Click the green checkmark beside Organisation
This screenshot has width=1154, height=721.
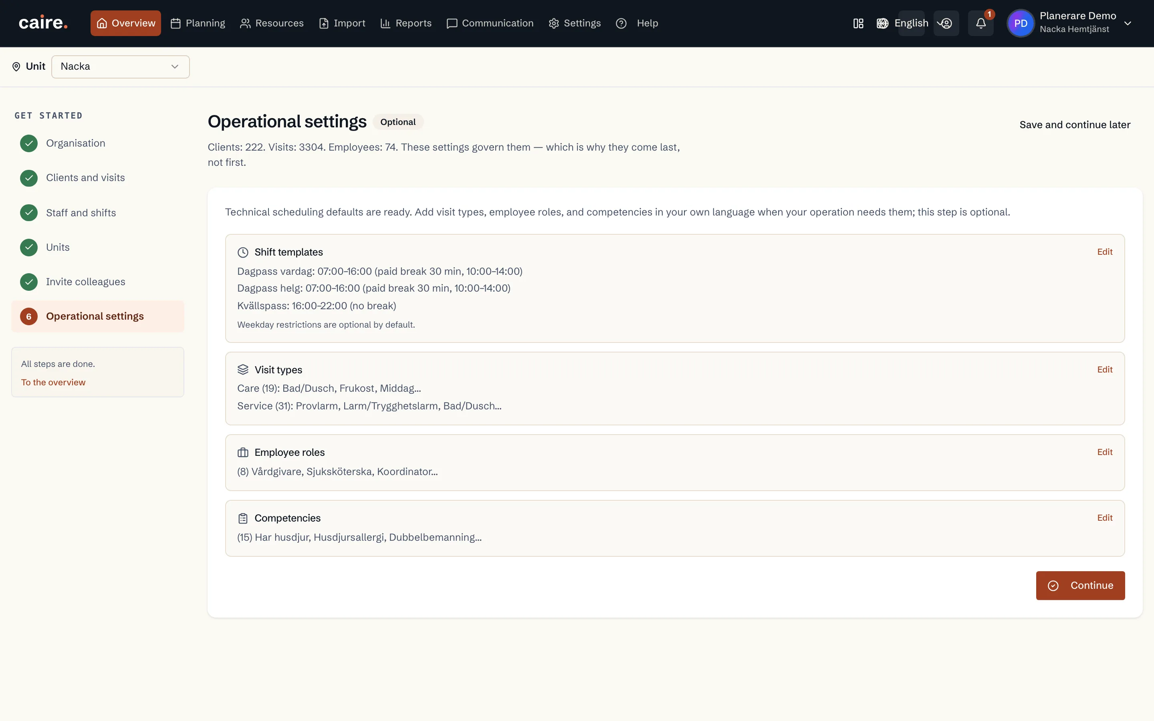(x=28, y=143)
